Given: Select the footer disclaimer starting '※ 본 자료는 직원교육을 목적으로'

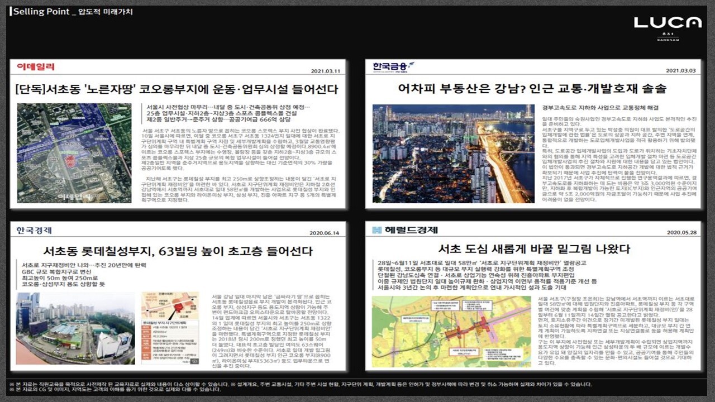Looking at the screenshot, I should [x=300, y=384].
